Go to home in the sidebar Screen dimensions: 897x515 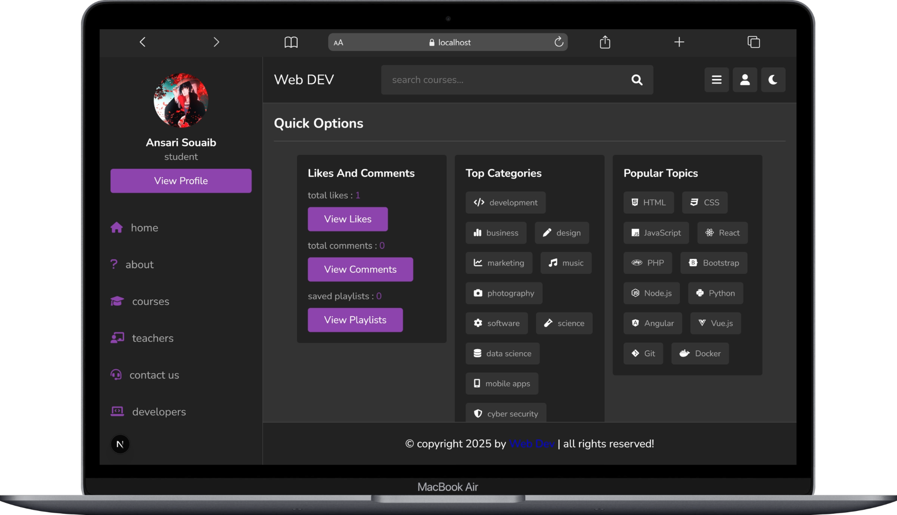click(135, 228)
